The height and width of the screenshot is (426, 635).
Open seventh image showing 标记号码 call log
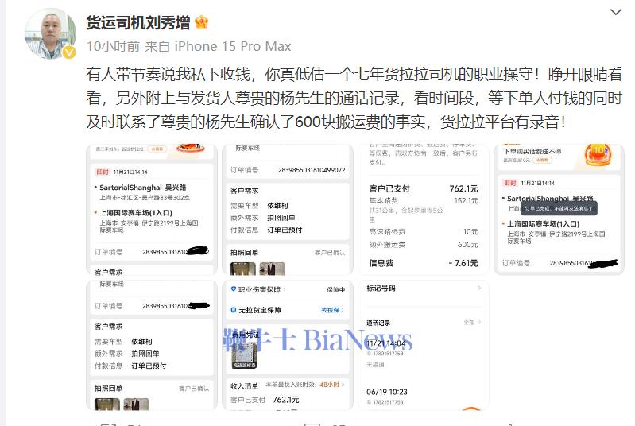click(423, 345)
